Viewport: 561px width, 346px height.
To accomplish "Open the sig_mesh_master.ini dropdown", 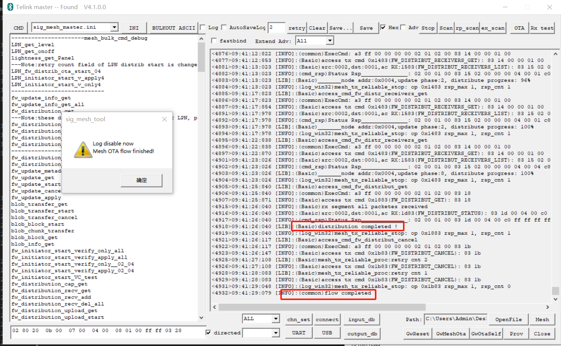I will click(x=114, y=27).
